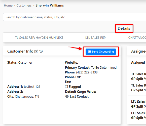
Task: Click the phone number (423) 222-3333
Action: [x=87, y=72]
